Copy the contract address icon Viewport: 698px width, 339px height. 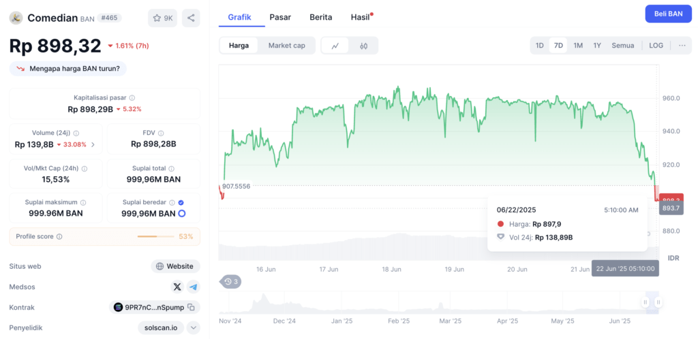(x=191, y=307)
